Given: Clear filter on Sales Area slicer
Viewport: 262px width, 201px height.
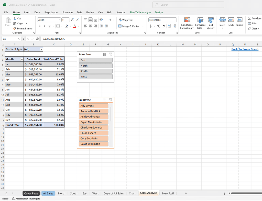Looking at the screenshot, I should 111,54.
